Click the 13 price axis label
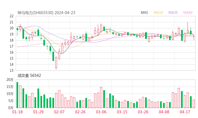Viewport: 198px width, 118px height. click(x=12, y=70)
